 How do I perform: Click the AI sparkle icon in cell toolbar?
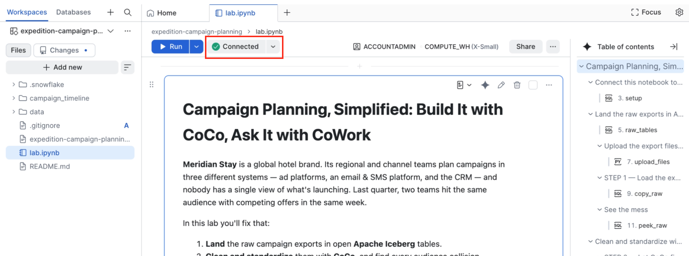pos(485,85)
